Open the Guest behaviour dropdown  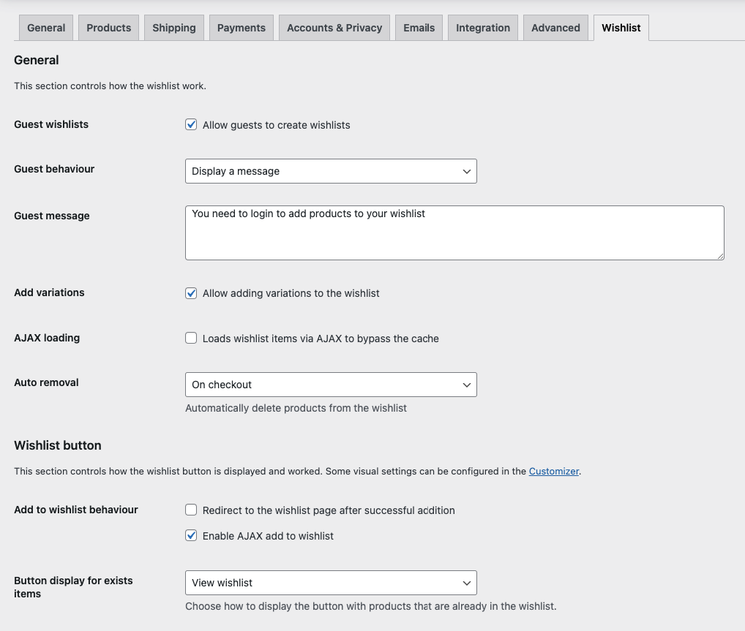click(331, 171)
